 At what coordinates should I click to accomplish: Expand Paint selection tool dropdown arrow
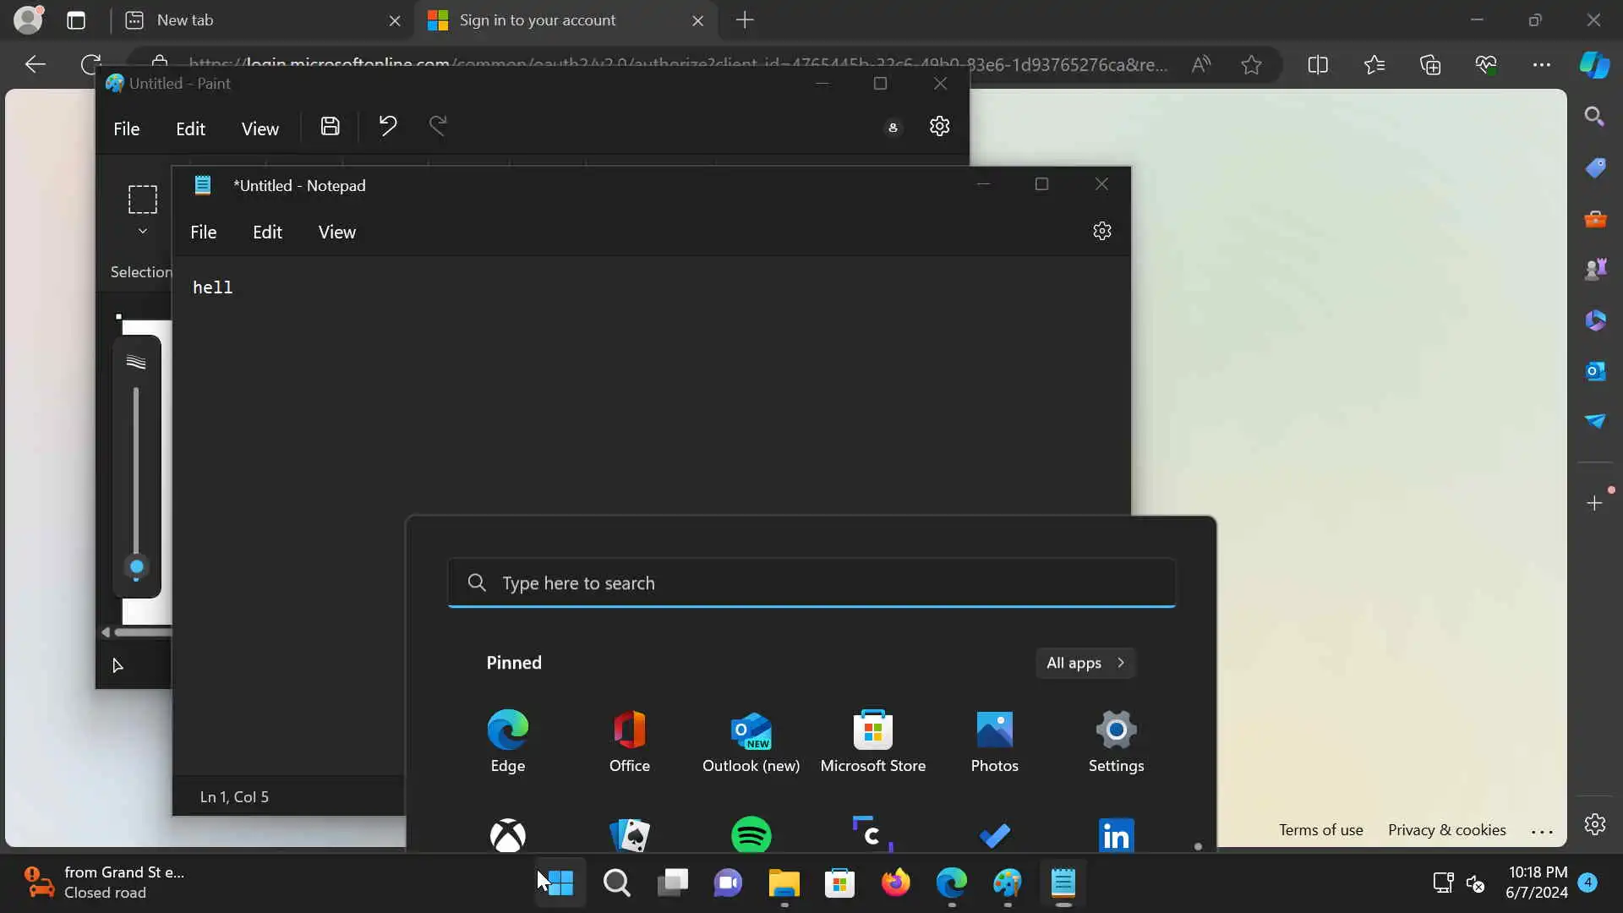click(142, 231)
